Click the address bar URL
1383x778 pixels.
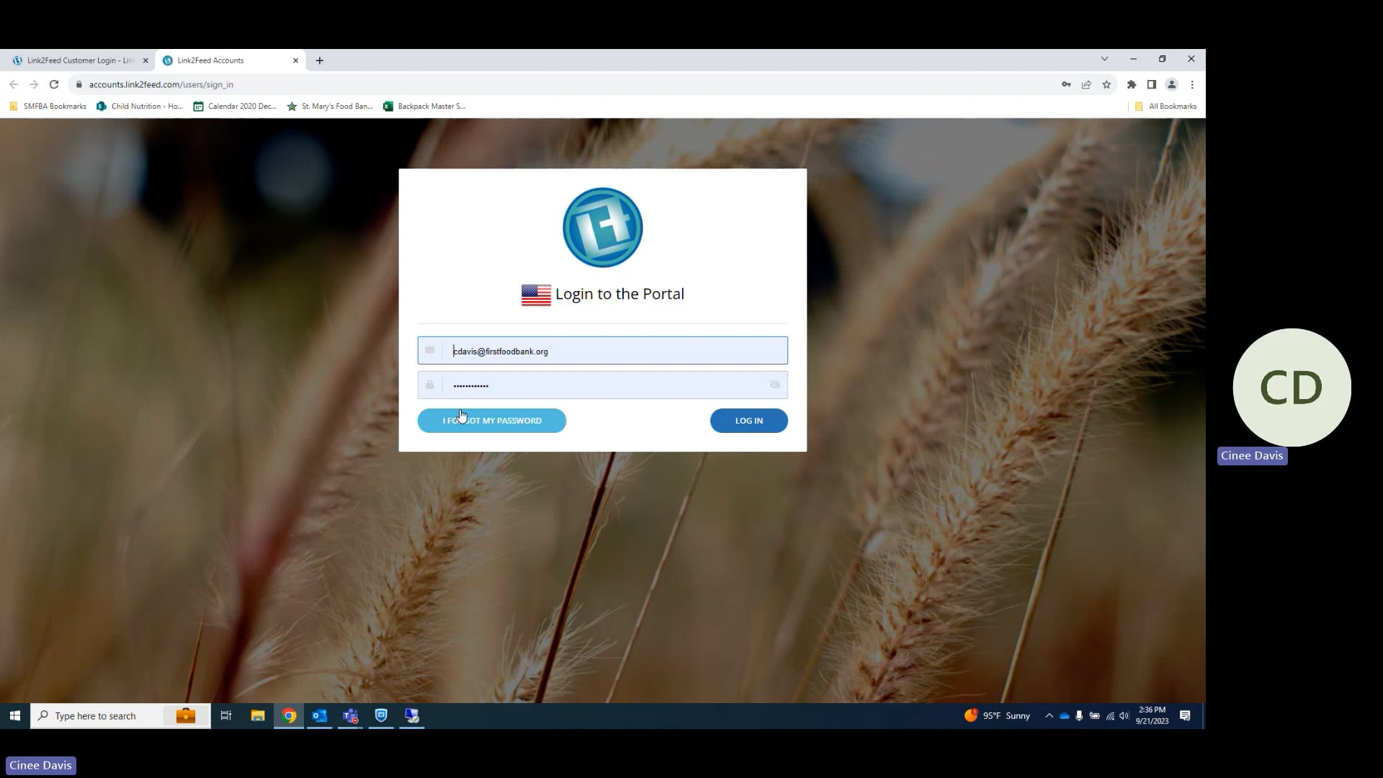[161, 84]
